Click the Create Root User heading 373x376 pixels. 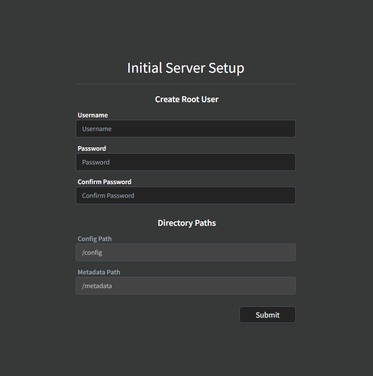[186, 99]
